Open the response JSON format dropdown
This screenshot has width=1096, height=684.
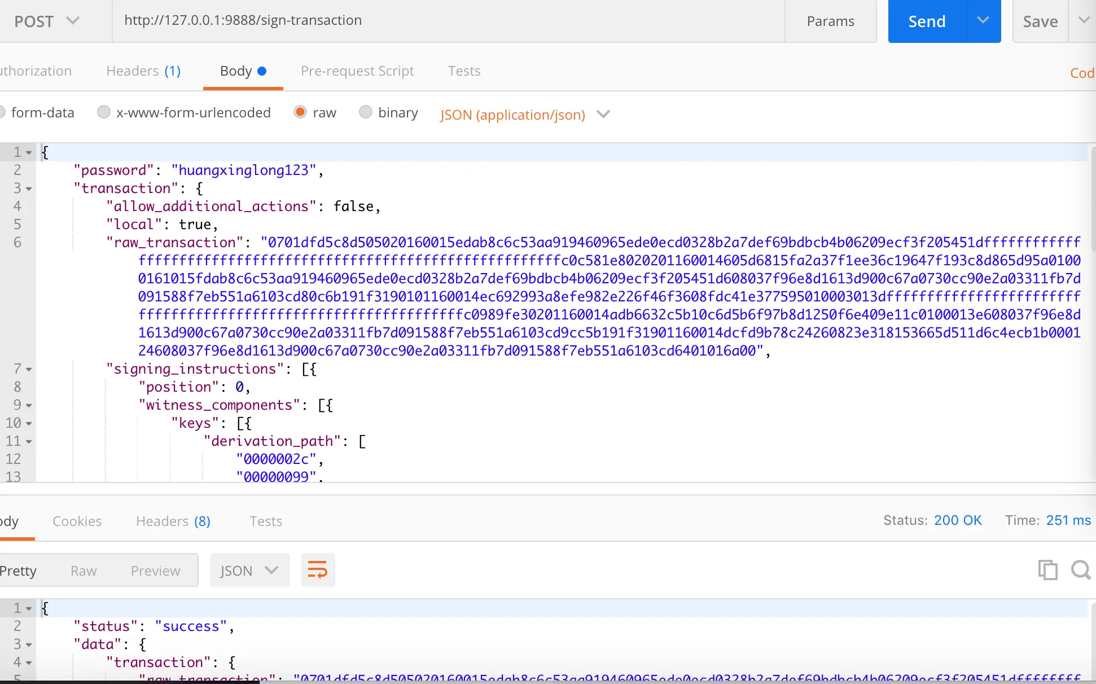click(x=249, y=570)
